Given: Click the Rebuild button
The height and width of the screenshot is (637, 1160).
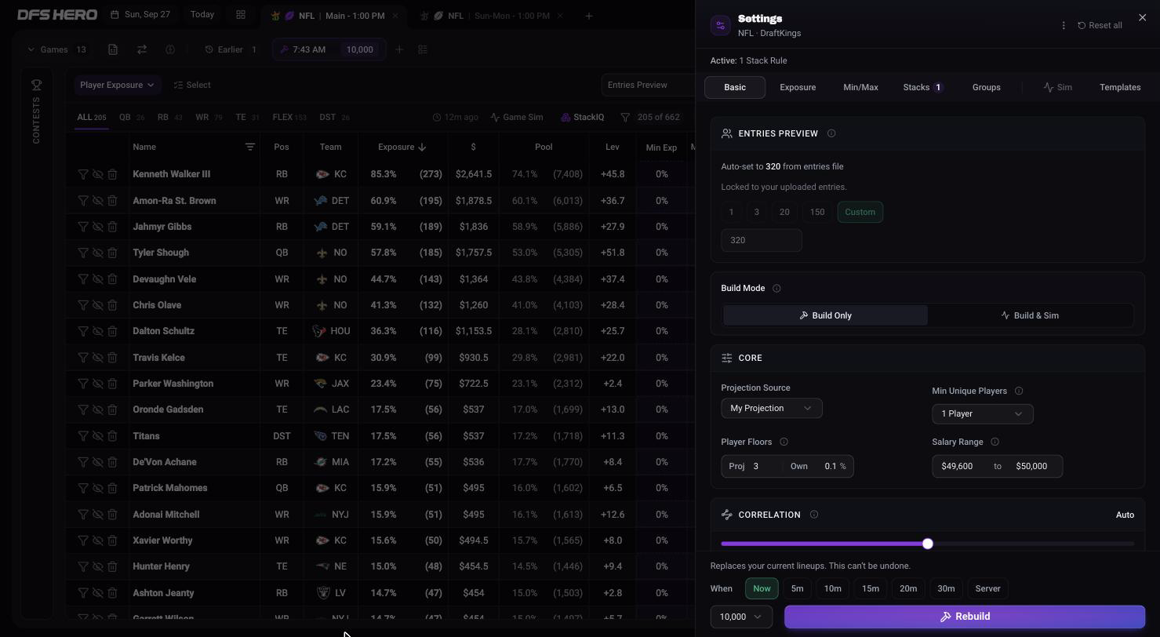Looking at the screenshot, I should [965, 617].
